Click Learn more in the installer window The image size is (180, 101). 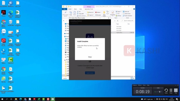(90, 73)
